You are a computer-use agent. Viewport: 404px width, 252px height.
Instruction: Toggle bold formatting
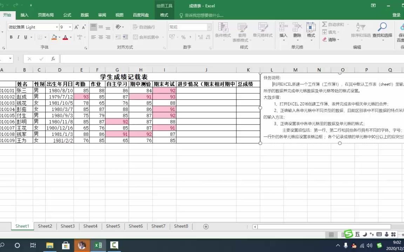coord(11,37)
